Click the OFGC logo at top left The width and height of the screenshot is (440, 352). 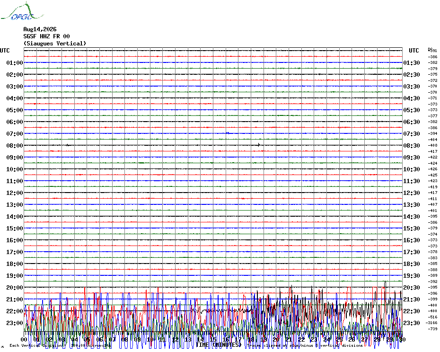22,11
